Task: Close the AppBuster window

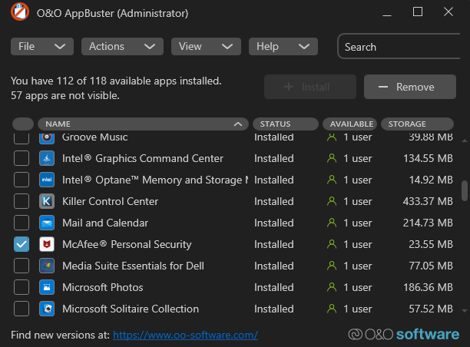Action: [448, 12]
